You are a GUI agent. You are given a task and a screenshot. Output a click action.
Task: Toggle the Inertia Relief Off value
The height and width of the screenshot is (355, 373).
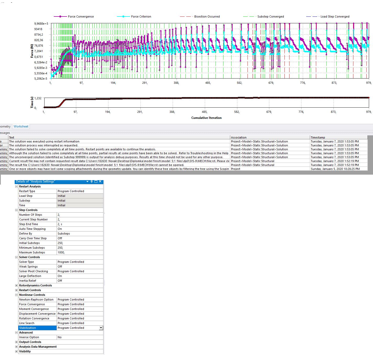pyautogui.click(x=80, y=281)
